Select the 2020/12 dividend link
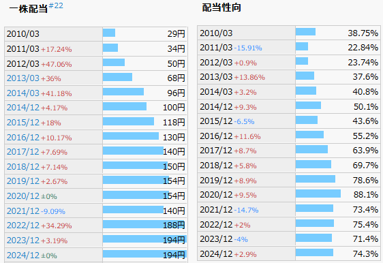Screen dimensions: 383x263 23,196
